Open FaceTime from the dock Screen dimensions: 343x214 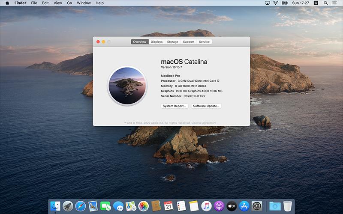(105, 206)
